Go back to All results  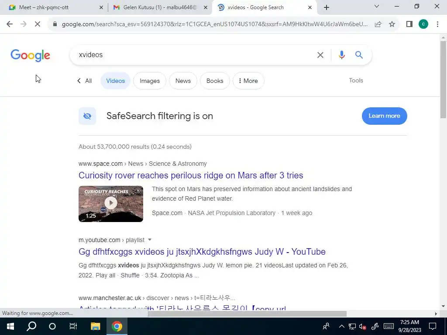pyautogui.click(x=84, y=81)
